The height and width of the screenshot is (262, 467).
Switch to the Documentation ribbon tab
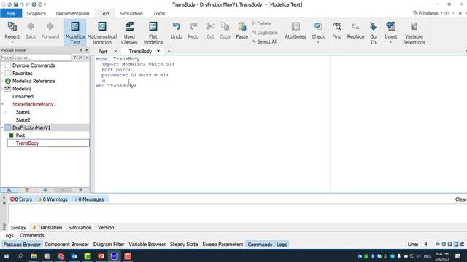point(72,13)
